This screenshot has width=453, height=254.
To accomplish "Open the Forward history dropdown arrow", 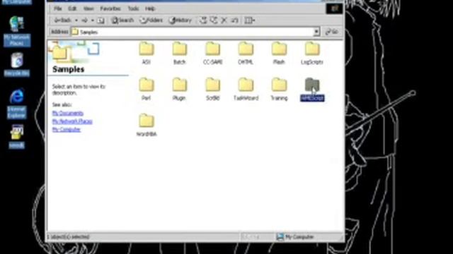I will pyautogui.click(x=93, y=20).
